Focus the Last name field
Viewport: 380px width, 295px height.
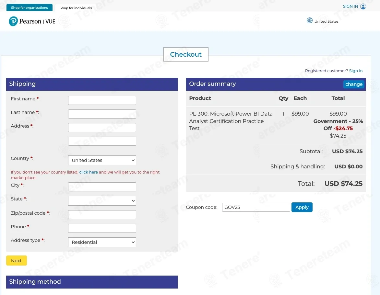(102, 114)
